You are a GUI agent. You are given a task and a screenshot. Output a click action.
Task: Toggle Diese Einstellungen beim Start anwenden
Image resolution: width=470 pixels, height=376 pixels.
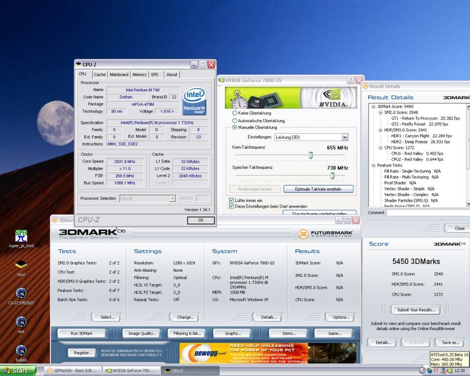pyautogui.click(x=232, y=206)
